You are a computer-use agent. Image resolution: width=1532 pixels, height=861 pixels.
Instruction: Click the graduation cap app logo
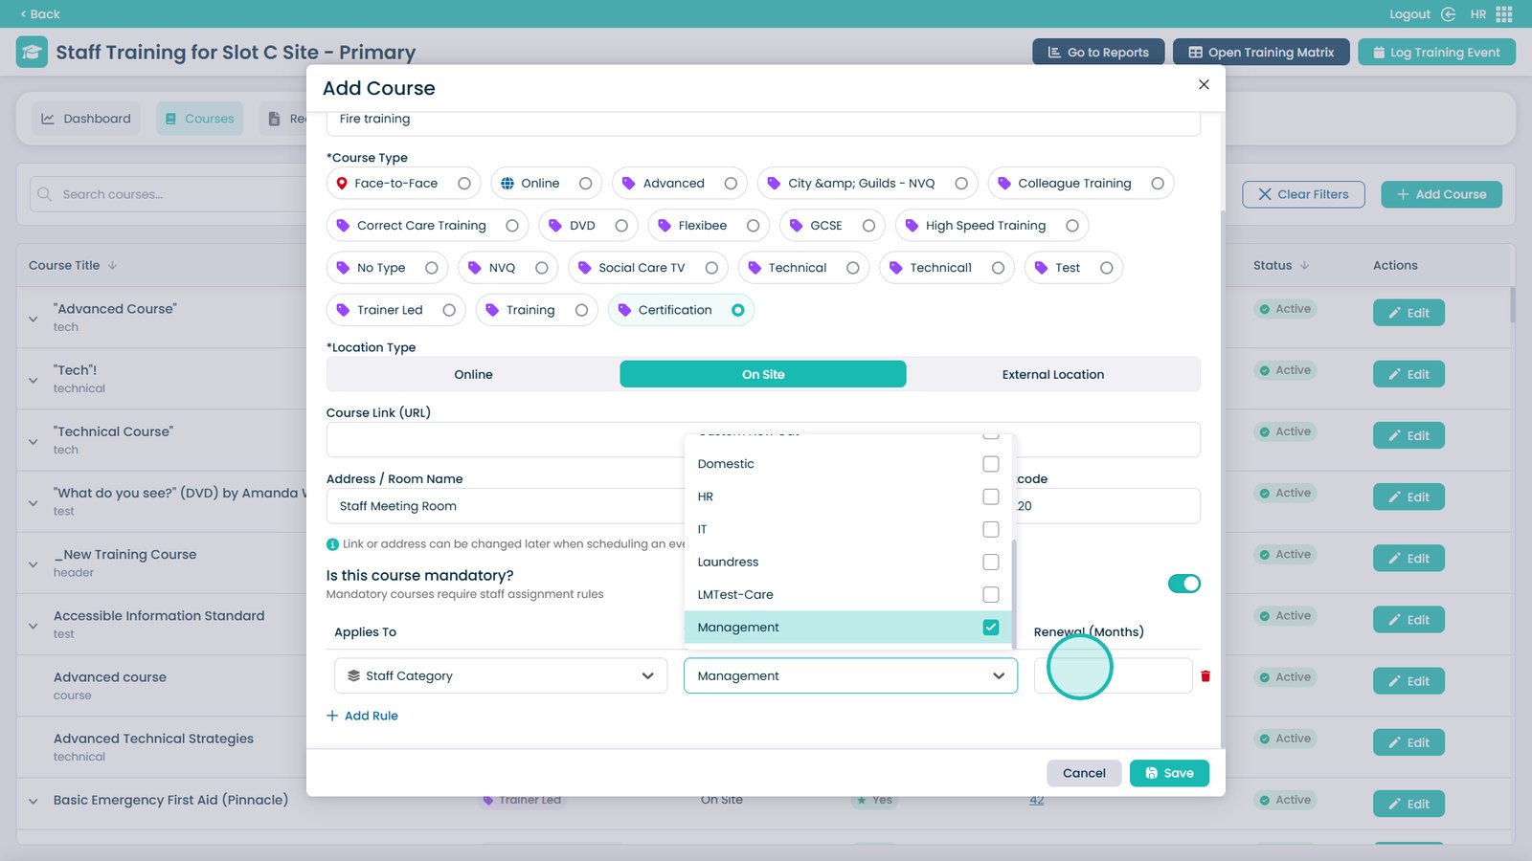pyautogui.click(x=32, y=52)
